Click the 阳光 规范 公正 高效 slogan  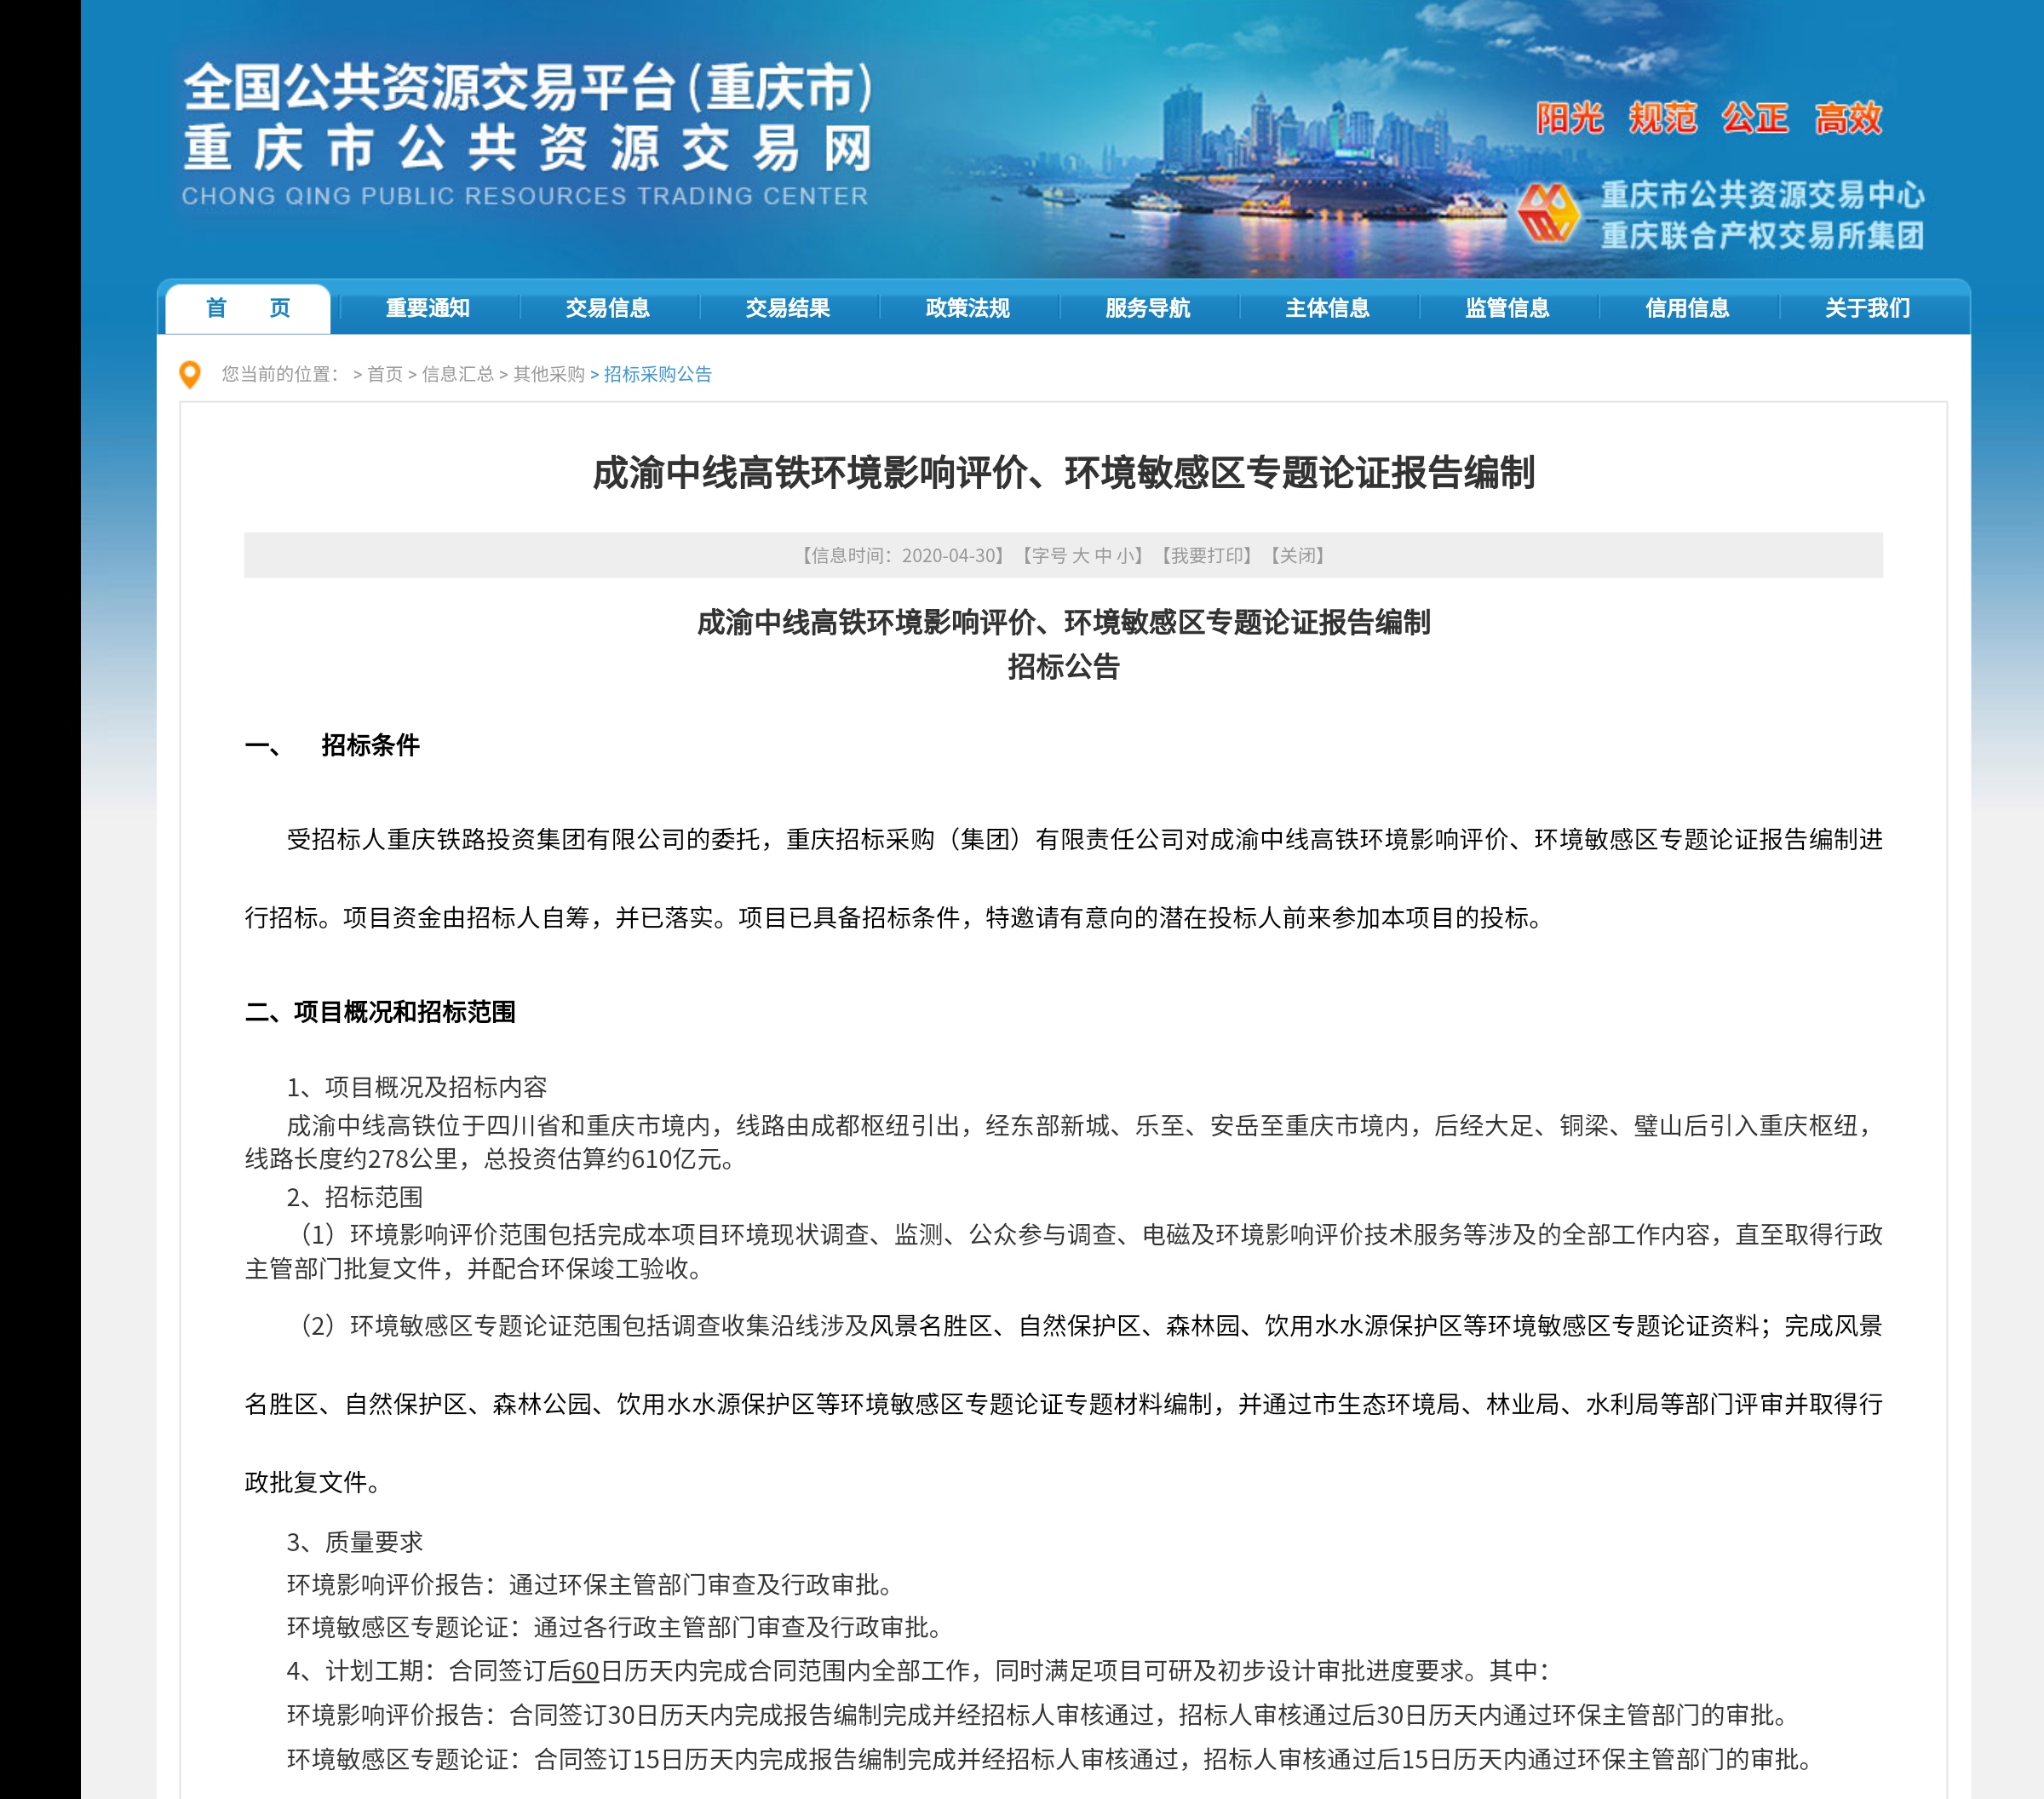1710,118
